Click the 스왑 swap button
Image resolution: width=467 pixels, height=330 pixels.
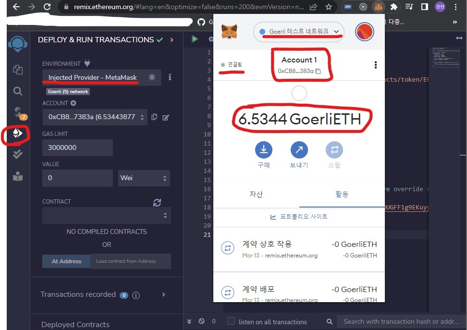[334, 155]
